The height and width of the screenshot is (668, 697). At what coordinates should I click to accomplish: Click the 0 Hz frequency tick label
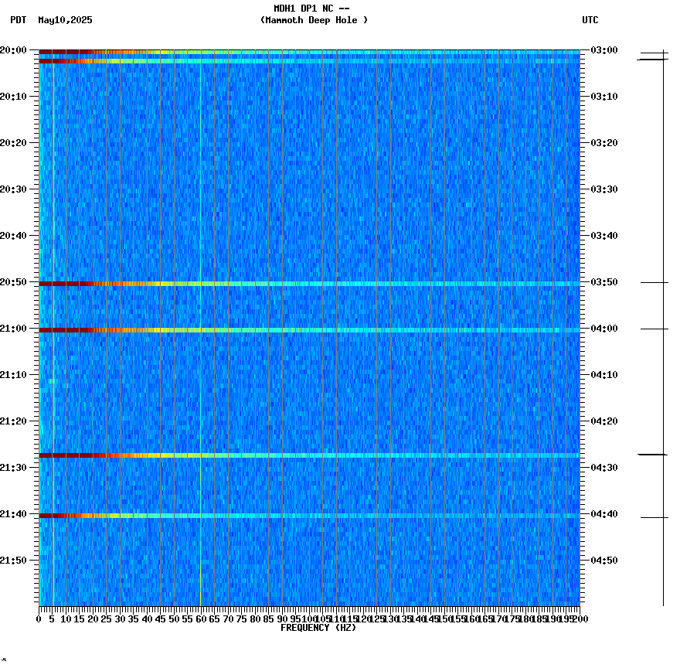pyautogui.click(x=36, y=618)
